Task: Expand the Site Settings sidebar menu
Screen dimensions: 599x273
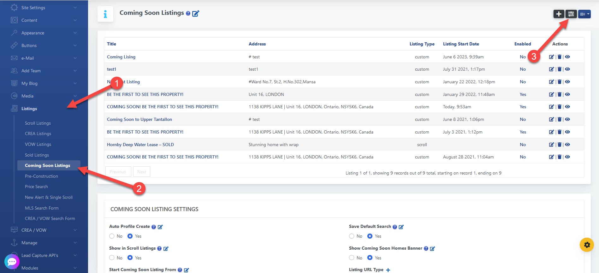Action: click(x=44, y=8)
